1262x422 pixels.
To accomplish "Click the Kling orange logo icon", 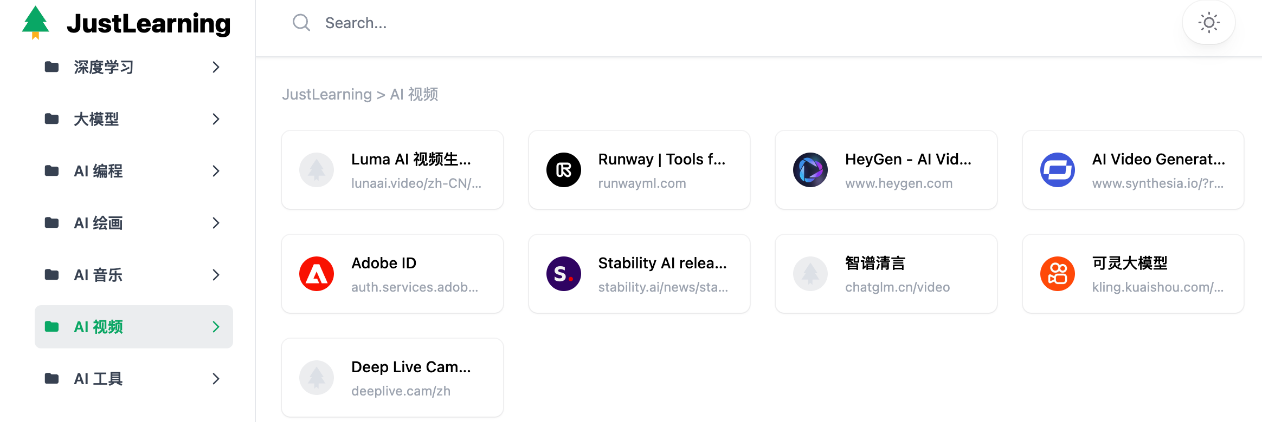I will coord(1057,274).
